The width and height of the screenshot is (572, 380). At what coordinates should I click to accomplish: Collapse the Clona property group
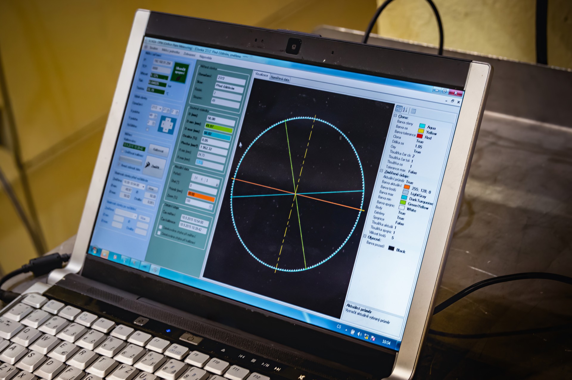[x=395, y=115]
